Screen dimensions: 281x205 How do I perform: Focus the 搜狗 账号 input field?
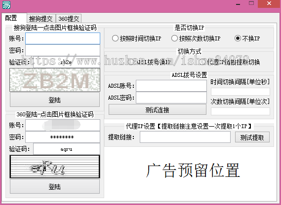[x=63, y=38]
